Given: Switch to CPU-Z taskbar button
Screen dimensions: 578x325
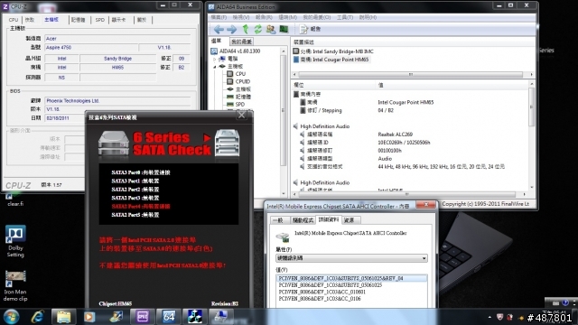Looking at the screenshot, I should [142, 317].
